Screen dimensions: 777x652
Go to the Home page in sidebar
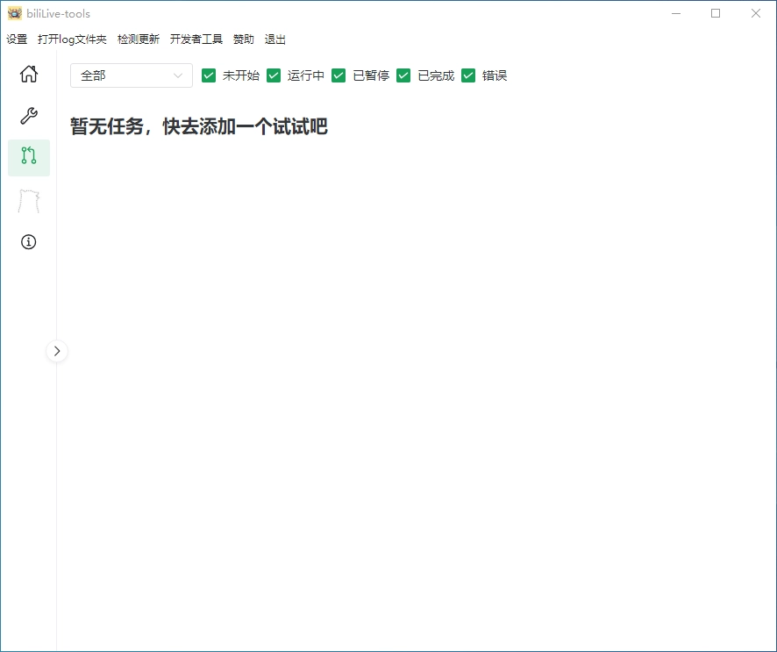click(x=29, y=74)
